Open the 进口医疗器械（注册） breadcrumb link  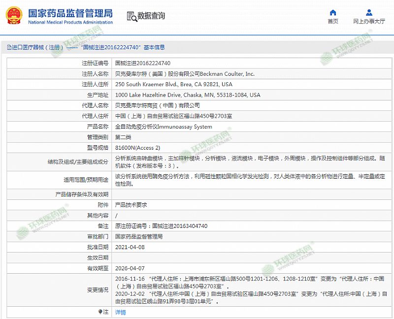(37, 48)
